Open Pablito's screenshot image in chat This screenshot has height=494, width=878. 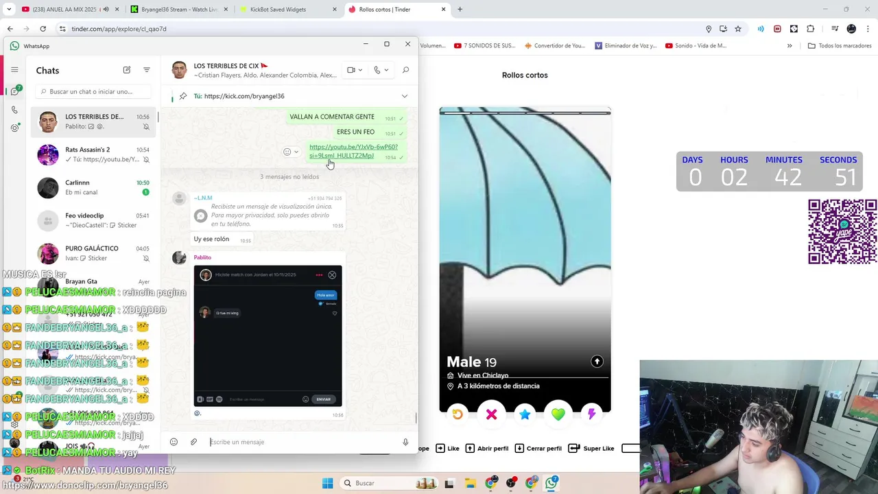(x=268, y=336)
